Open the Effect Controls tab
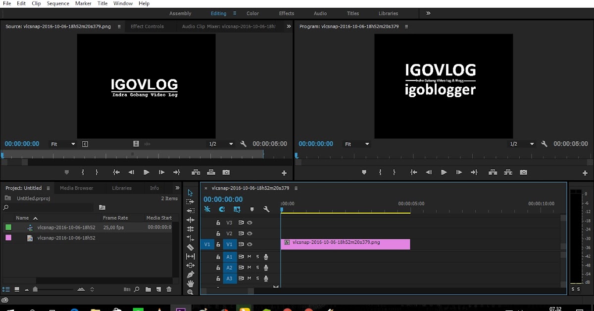 pos(147,27)
